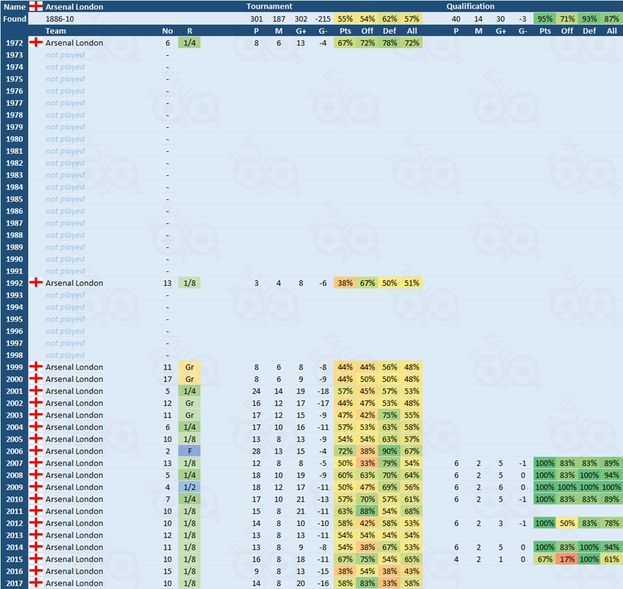Viewport: 623px width, 589px height.
Task: Click the 2011 year row header
Action: pos(15,511)
